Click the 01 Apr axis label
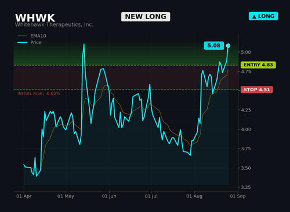 point(24,196)
